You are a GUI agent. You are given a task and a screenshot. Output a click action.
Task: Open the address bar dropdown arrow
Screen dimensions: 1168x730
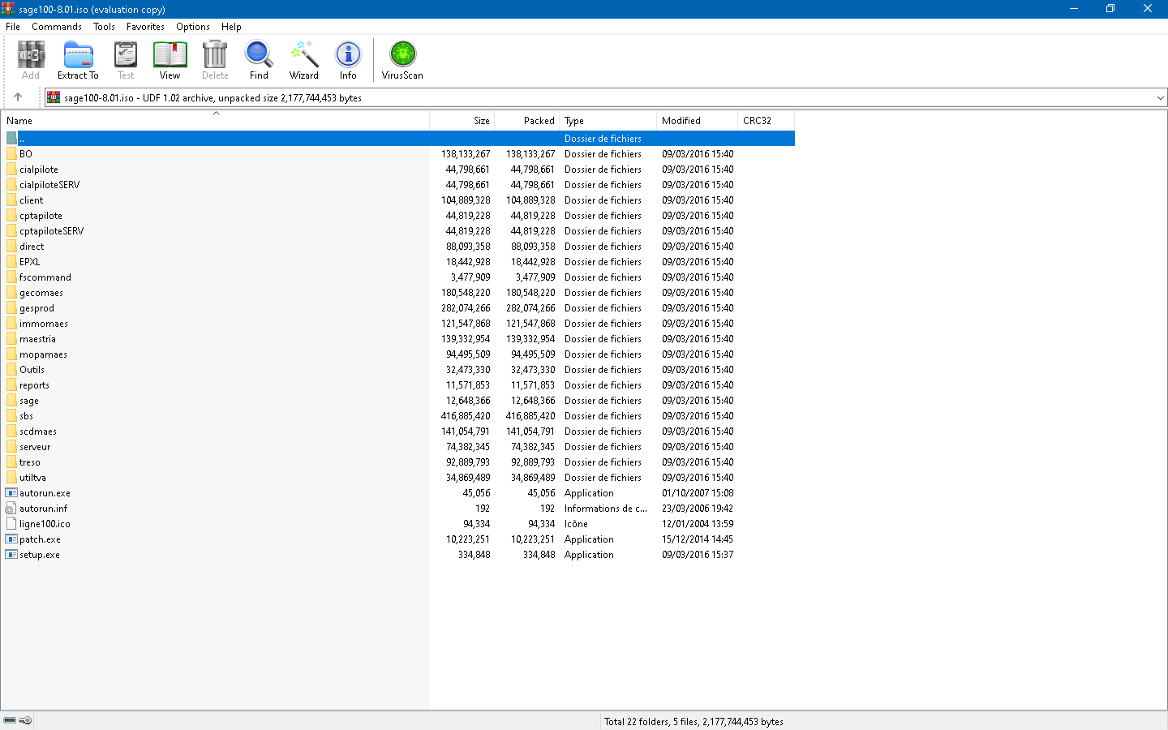1162,97
